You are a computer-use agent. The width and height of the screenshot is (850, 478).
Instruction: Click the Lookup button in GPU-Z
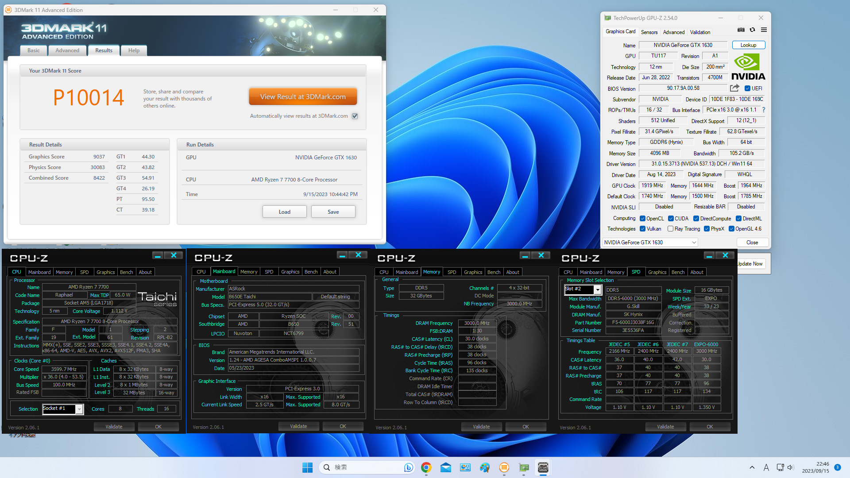pos(748,45)
